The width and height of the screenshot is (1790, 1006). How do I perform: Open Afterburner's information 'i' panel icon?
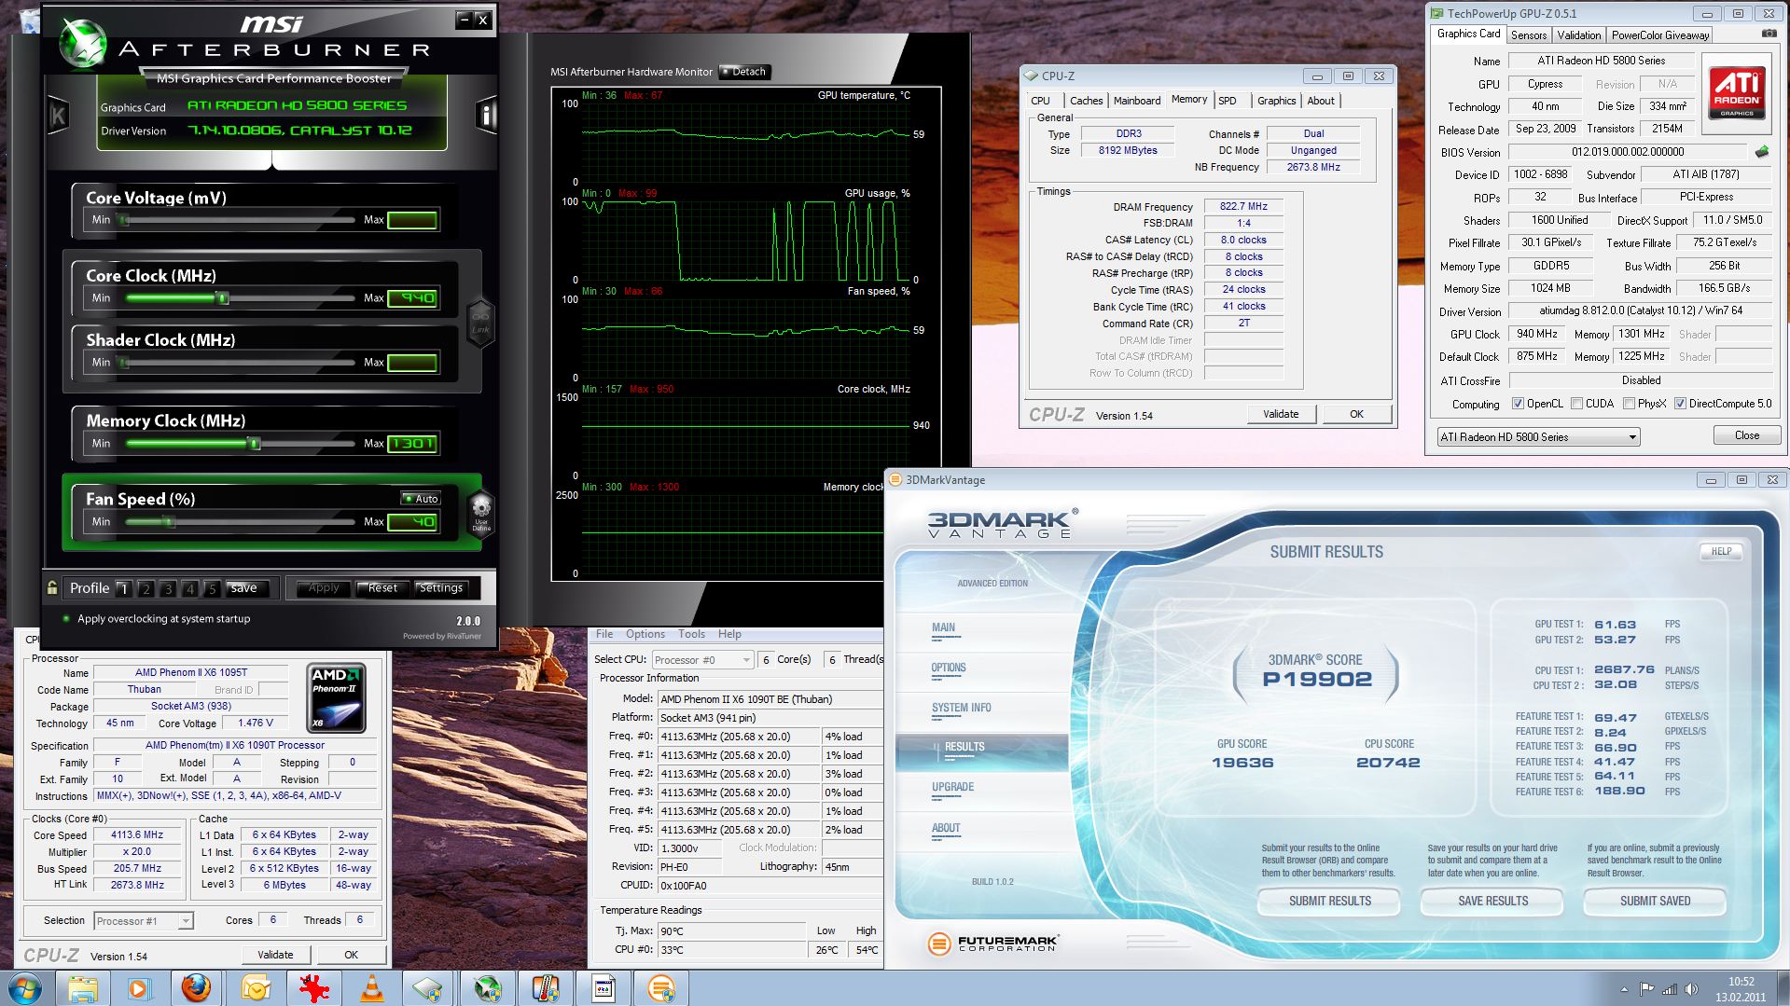pos(486,116)
